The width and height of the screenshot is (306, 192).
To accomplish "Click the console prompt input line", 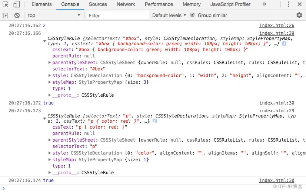I will [153, 189].
